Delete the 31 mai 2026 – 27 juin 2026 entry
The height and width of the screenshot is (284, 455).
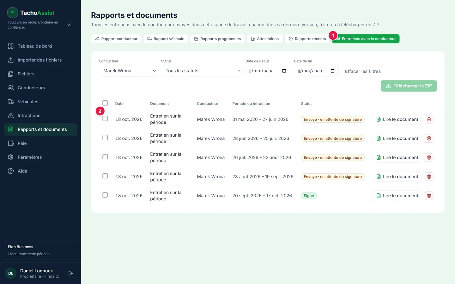point(429,119)
